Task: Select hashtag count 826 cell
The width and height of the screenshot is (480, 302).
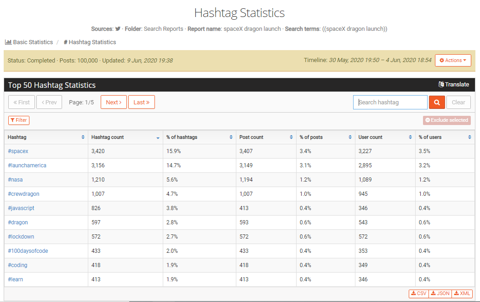Action: [x=126, y=208]
